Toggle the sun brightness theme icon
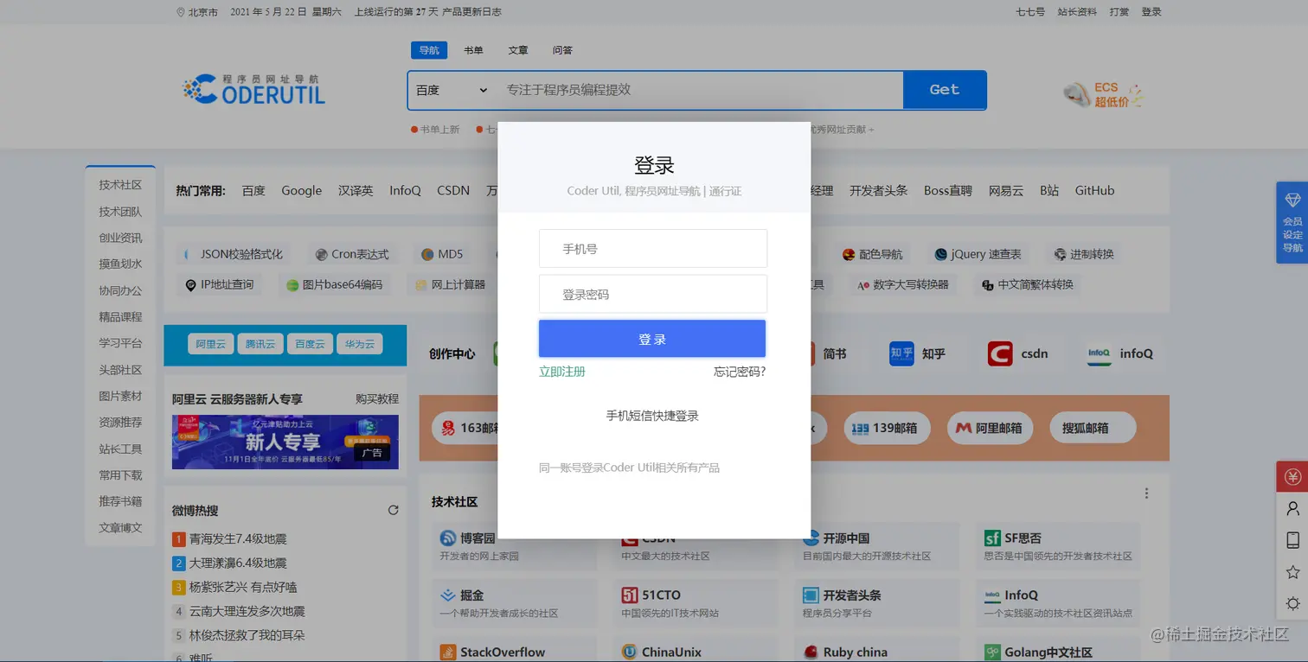The width and height of the screenshot is (1308, 662). coord(1292,603)
